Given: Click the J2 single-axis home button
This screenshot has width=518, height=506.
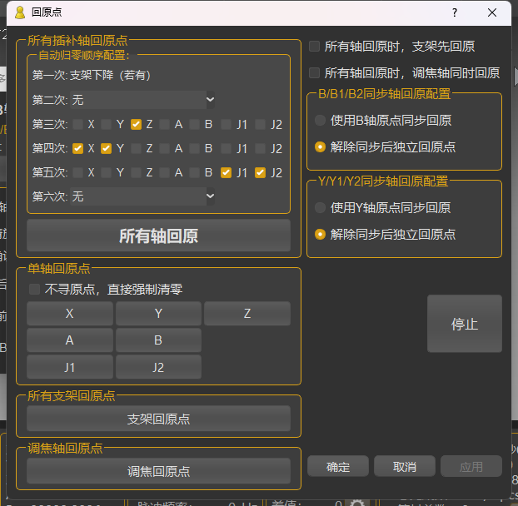Looking at the screenshot, I should click(158, 367).
